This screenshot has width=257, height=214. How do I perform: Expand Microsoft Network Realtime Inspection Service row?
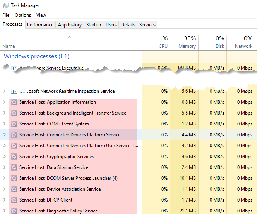pos(5,91)
